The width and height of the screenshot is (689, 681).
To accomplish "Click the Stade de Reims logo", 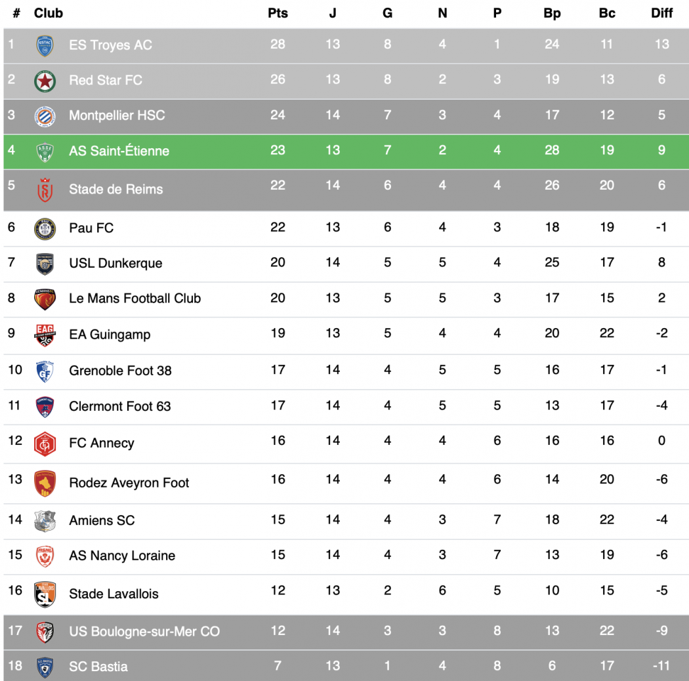I will tap(45, 190).
